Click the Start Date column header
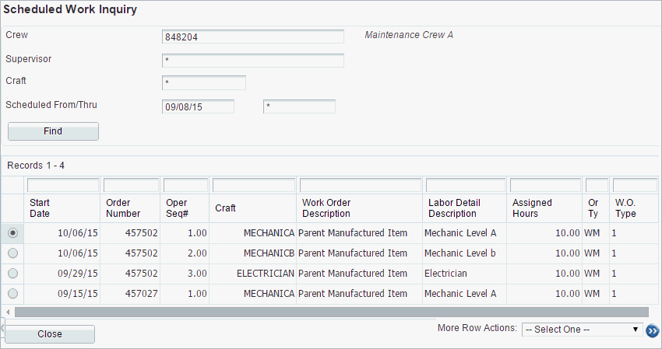This screenshot has height=349, width=662. (x=40, y=208)
